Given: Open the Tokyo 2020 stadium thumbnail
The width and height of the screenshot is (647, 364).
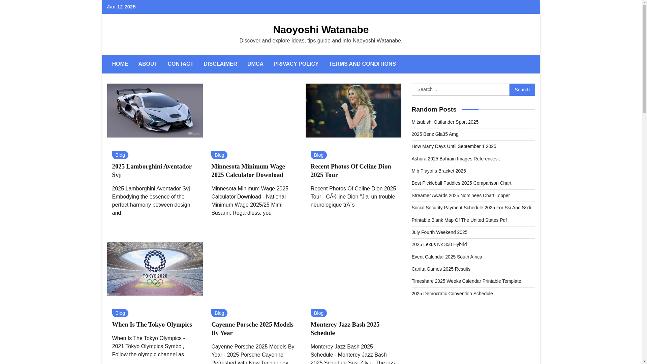Looking at the screenshot, I should point(155,269).
